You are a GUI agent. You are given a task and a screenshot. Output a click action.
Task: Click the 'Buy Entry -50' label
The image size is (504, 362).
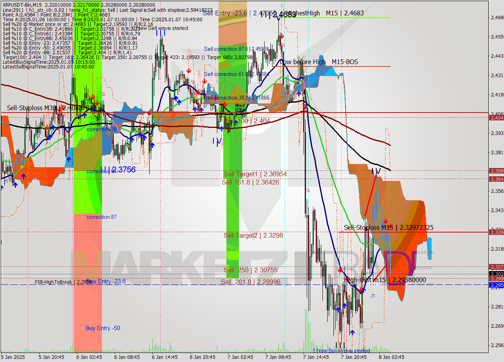click(x=103, y=328)
